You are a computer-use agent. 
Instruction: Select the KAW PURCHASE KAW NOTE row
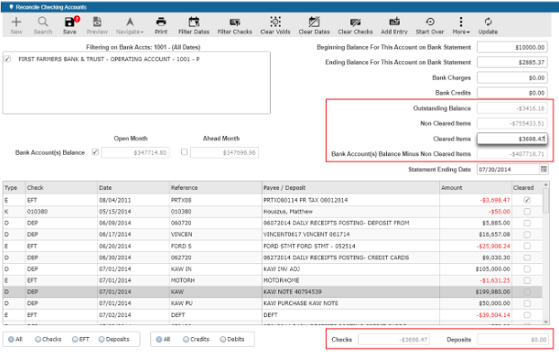point(273,303)
